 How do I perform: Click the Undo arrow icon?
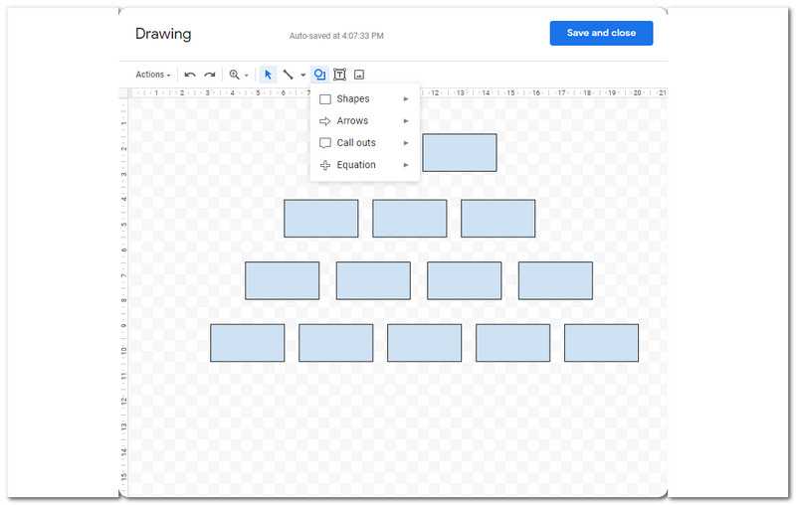pos(190,75)
